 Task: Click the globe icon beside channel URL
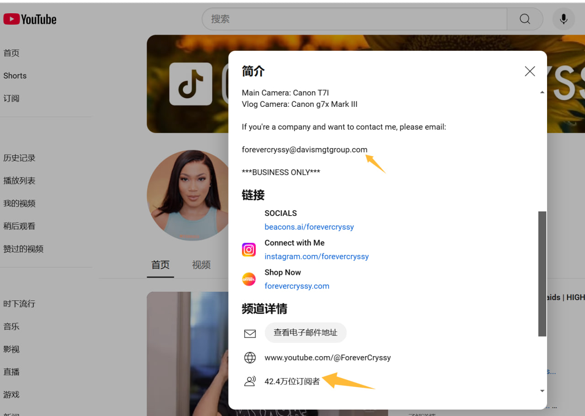(250, 358)
